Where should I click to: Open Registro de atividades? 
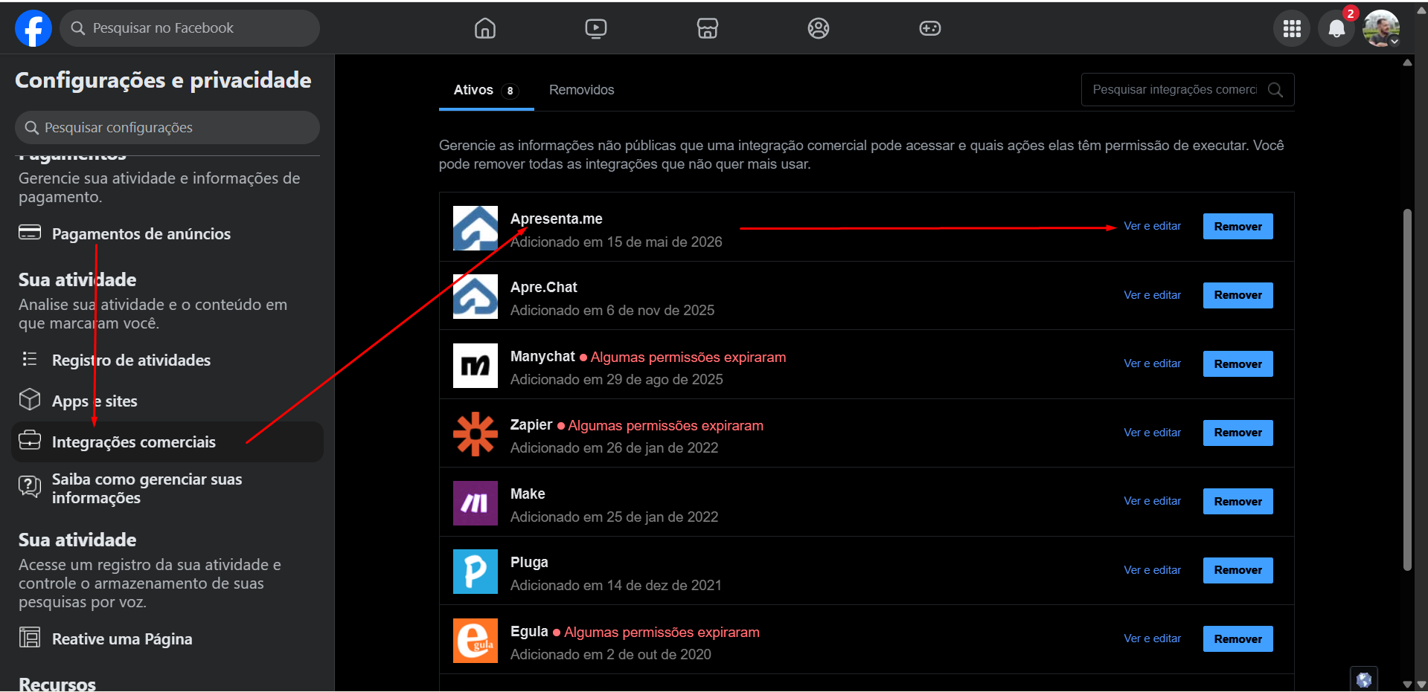pos(167,360)
